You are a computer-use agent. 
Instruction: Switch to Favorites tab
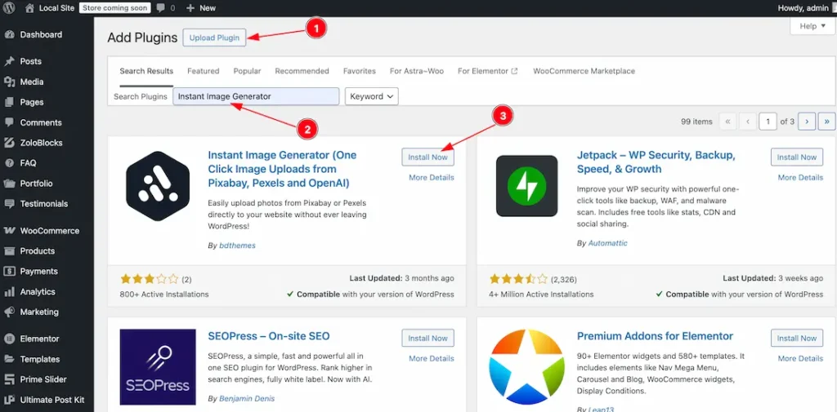click(360, 71)
